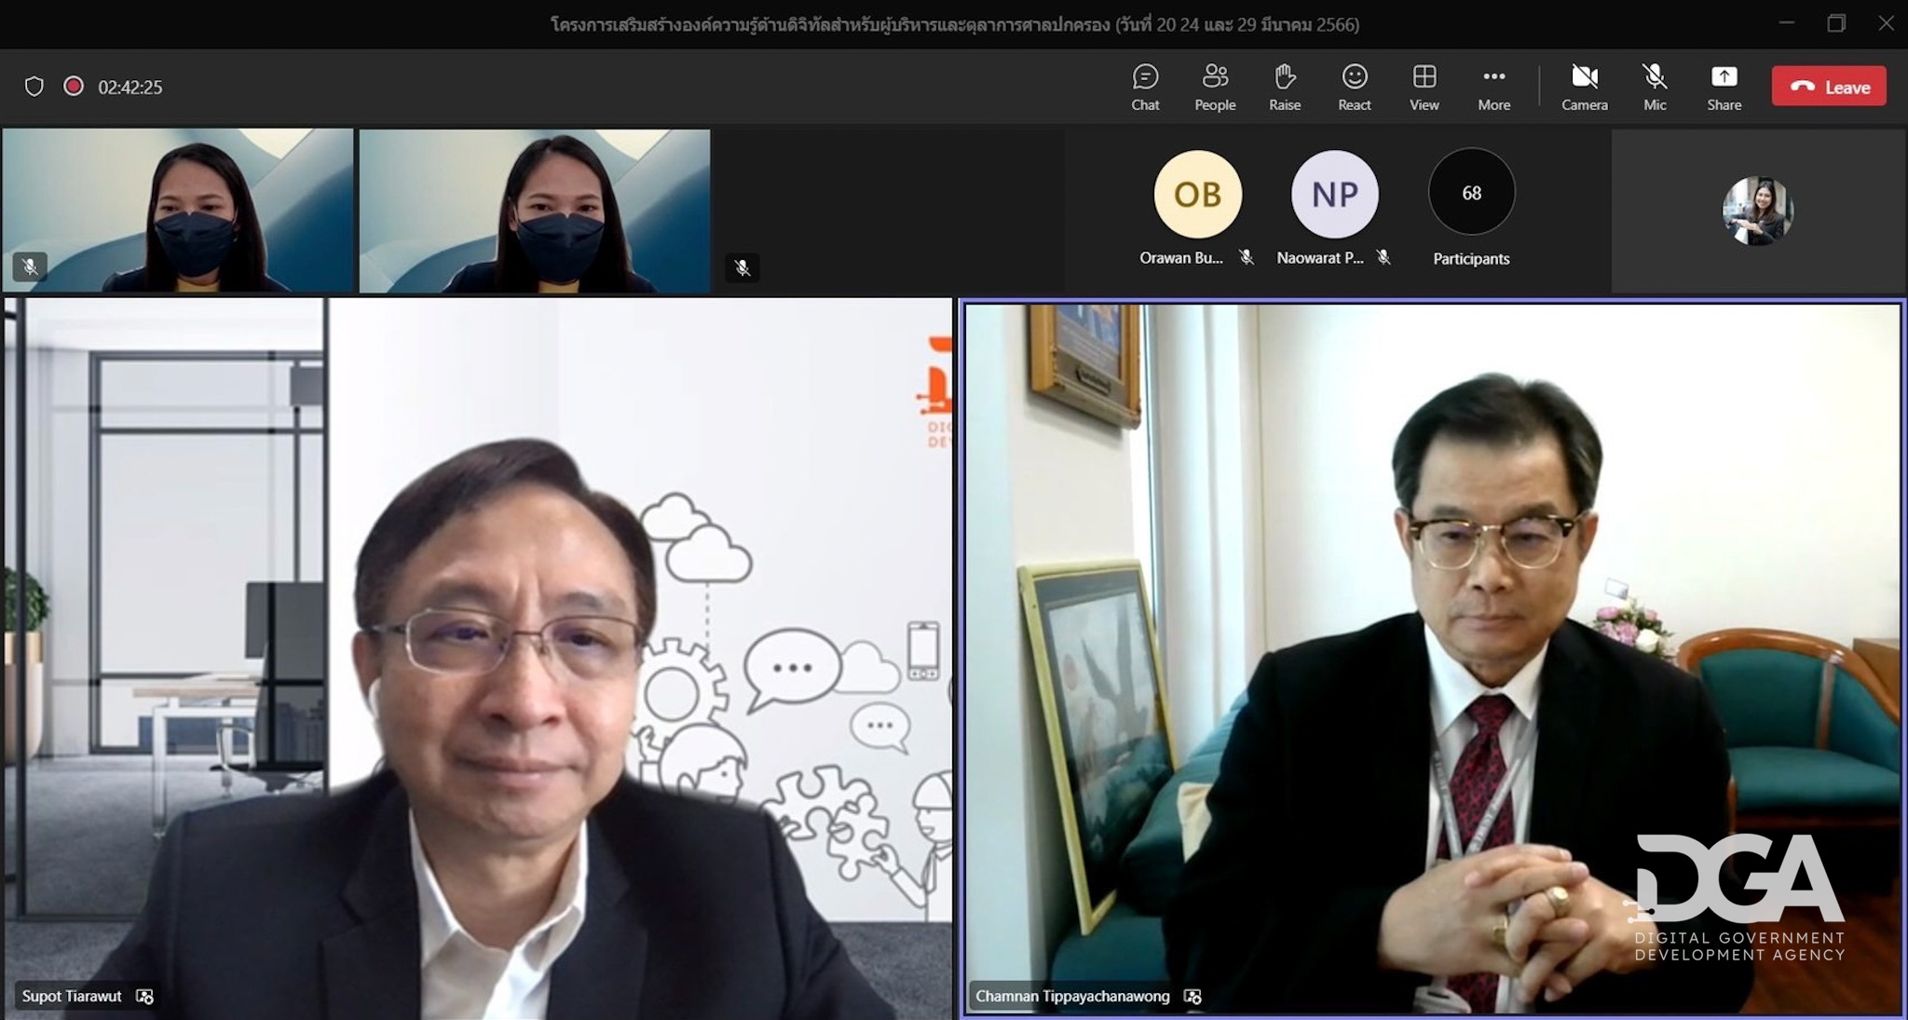Open the More actions menu
This screenshot has width=1908, height=1020.
tap(1493, 87)
